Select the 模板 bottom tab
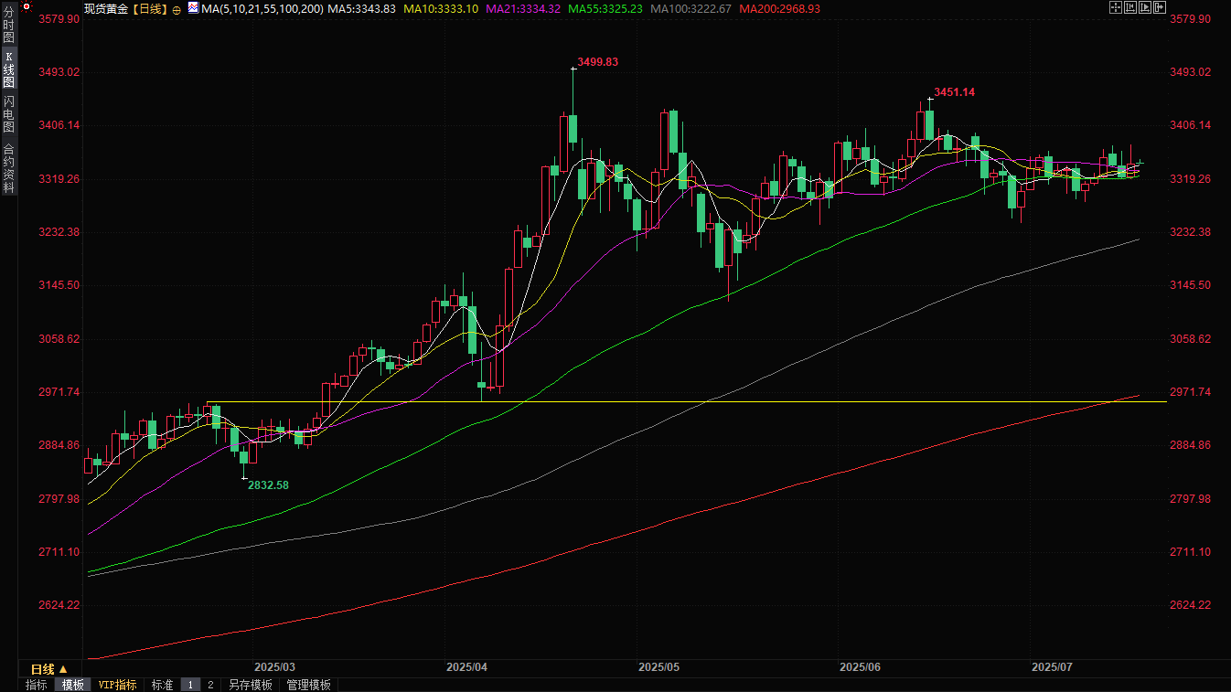Screen dimensions: 1231x692 73,685
